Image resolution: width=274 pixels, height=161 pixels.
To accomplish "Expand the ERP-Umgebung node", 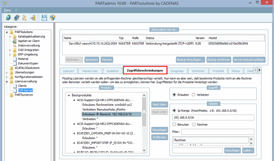I will tap(10, 54).
